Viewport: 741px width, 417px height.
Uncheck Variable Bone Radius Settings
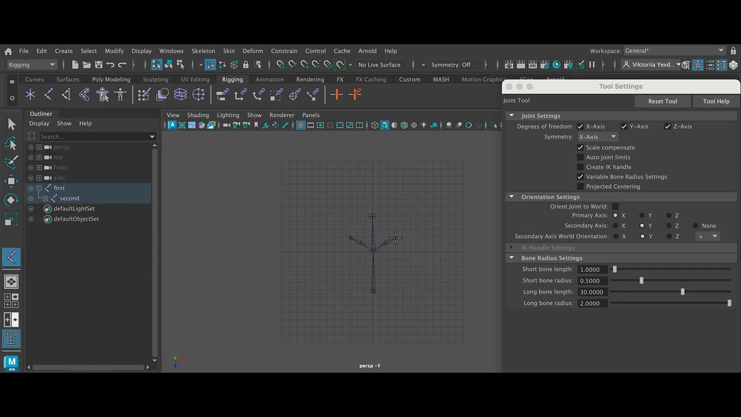(x=580, y=177)
